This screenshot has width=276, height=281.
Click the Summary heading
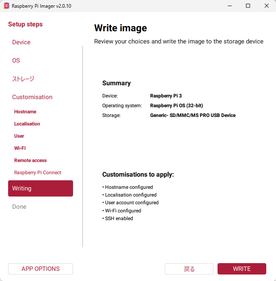point(116,83)
